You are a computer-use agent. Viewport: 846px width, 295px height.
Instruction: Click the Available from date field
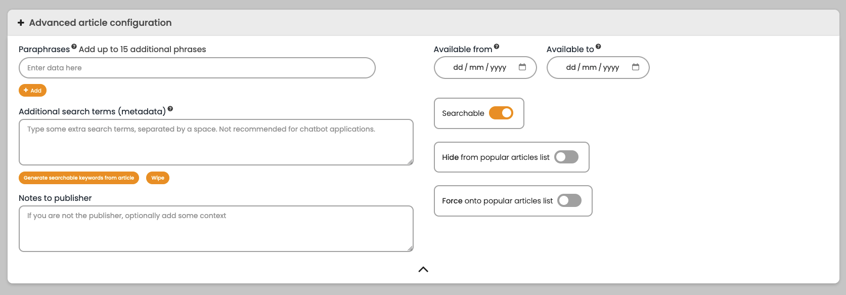click(x=485, y=67)
